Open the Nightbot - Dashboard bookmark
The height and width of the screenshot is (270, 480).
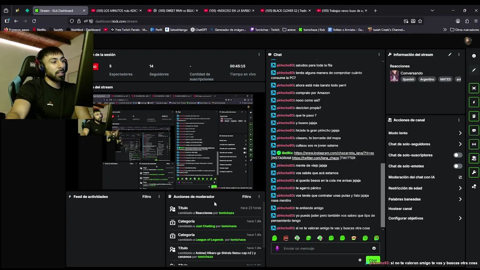(83, 30)
